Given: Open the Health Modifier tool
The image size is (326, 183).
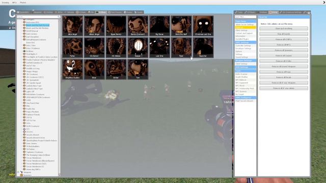Looking at the screenshot, I should tap(246, 77).
